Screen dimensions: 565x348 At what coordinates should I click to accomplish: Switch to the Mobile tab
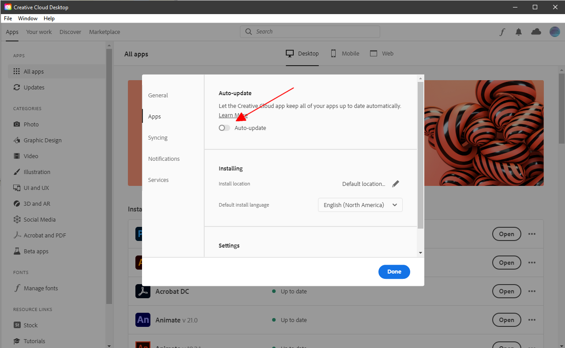pos(344,53)
